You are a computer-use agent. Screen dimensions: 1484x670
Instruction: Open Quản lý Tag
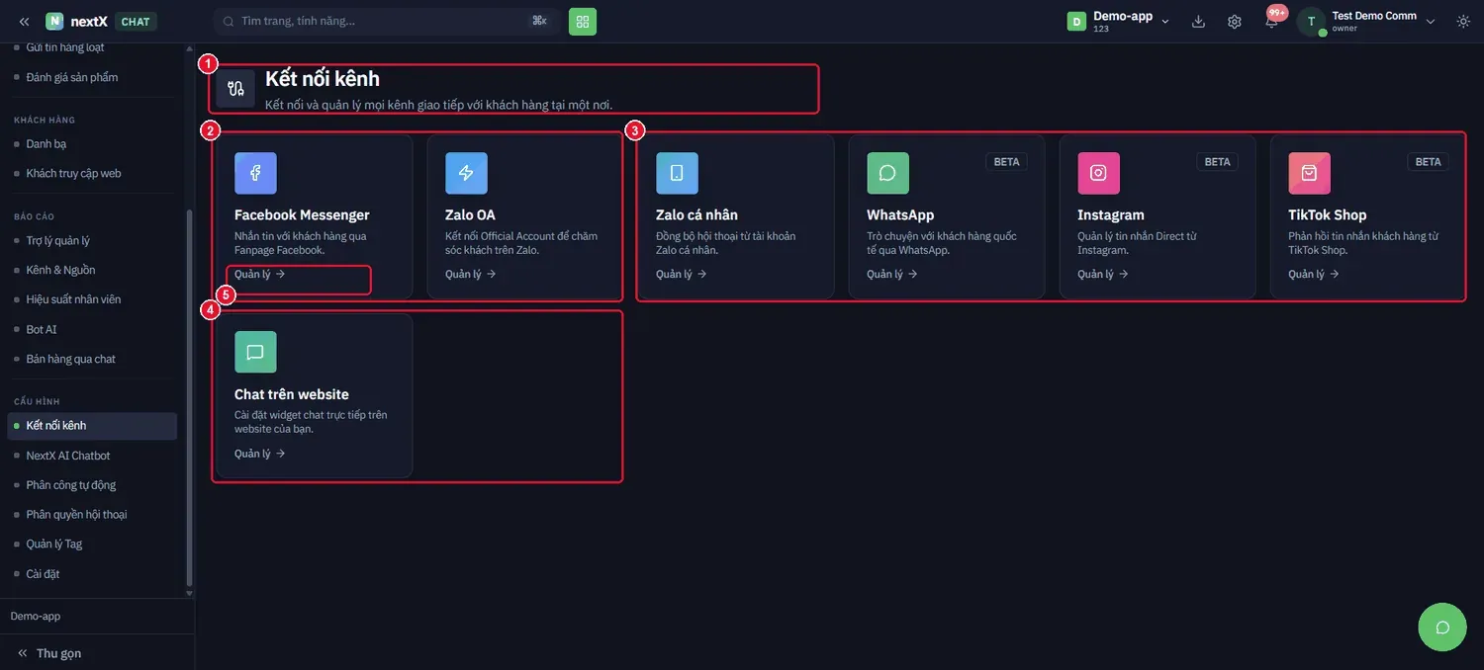click(54, 544)
